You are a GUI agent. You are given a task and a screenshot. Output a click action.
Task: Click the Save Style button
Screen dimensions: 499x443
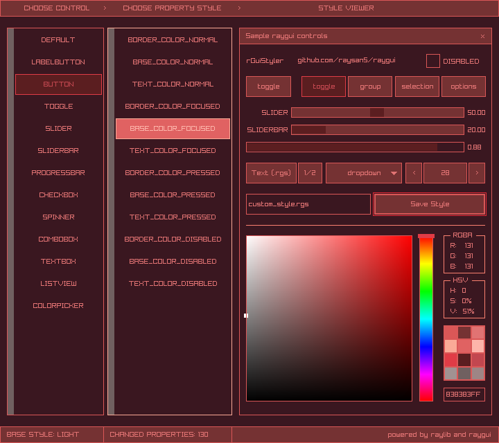[x=429, y=204]
